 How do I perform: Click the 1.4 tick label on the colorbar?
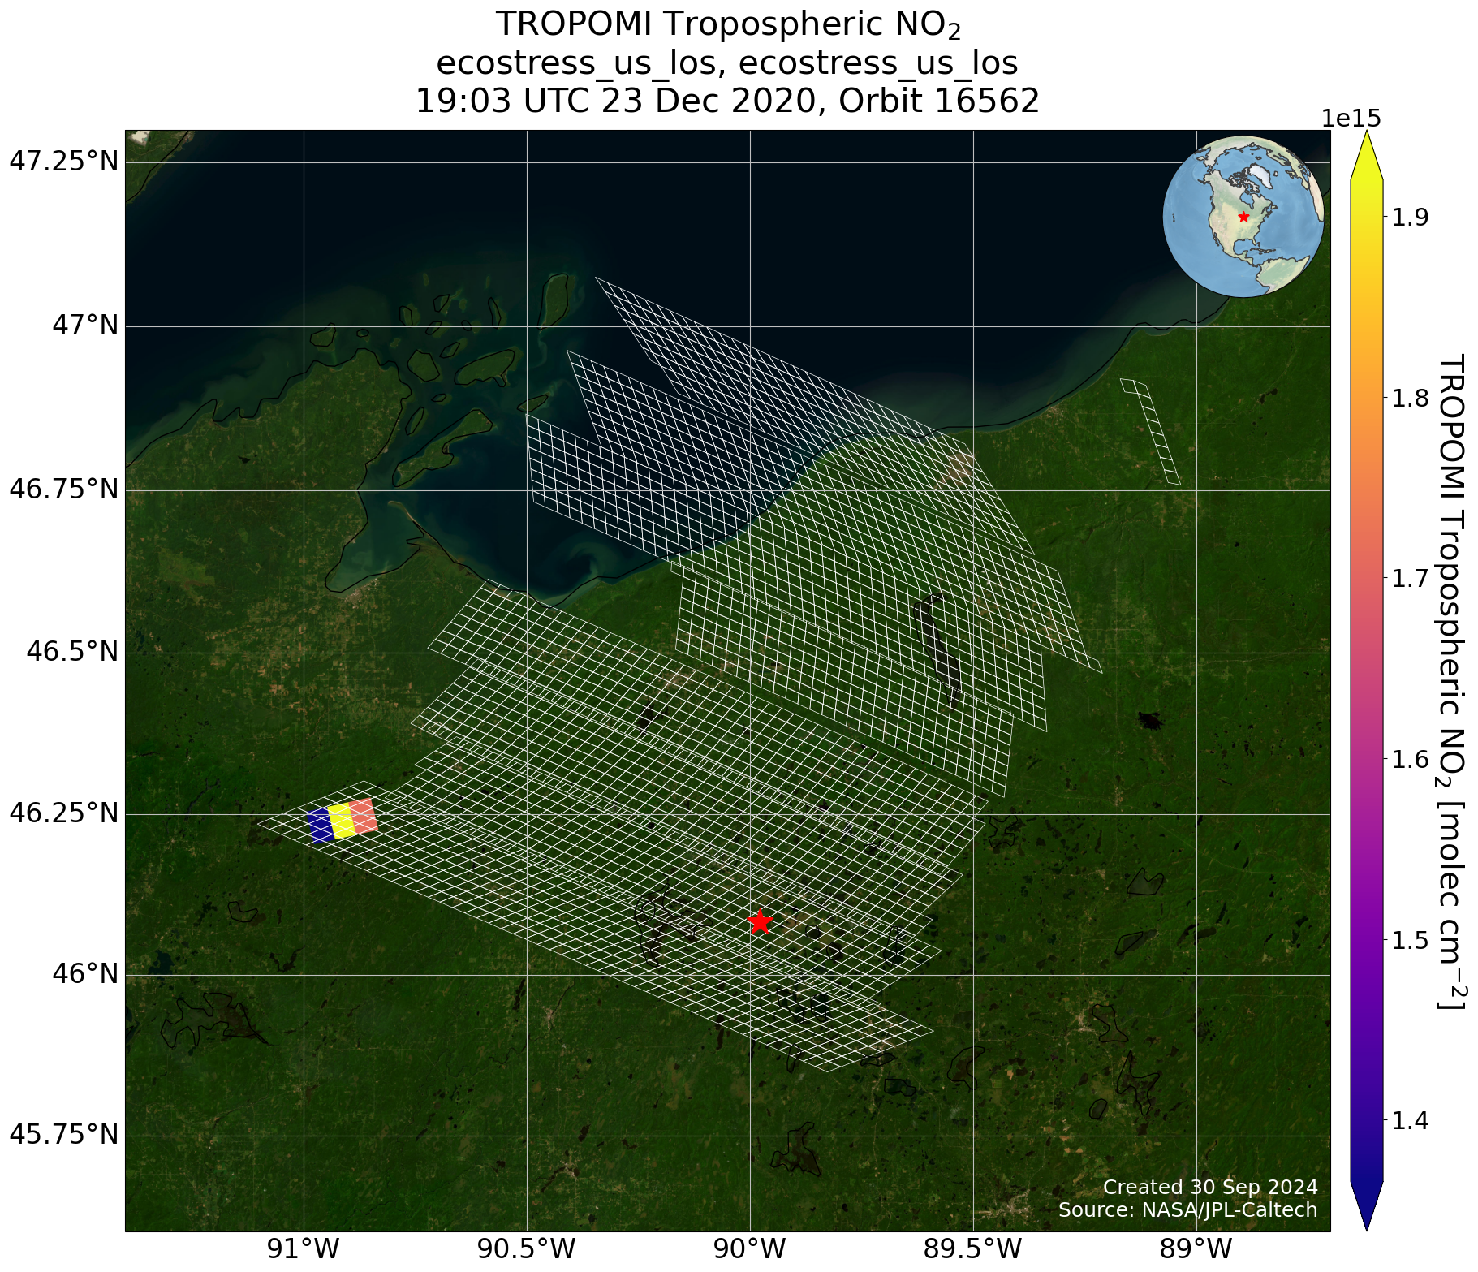[x=1411, y=1122]
